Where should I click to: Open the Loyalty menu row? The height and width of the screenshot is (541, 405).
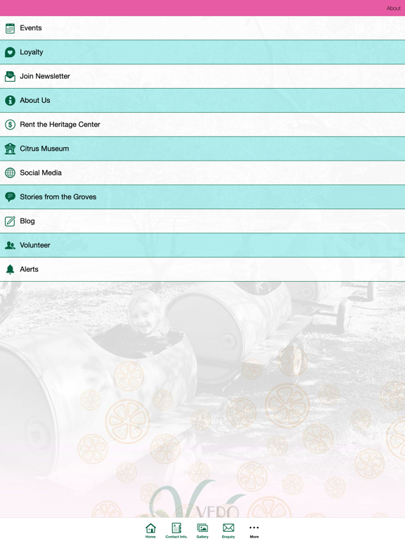(202, 52)
